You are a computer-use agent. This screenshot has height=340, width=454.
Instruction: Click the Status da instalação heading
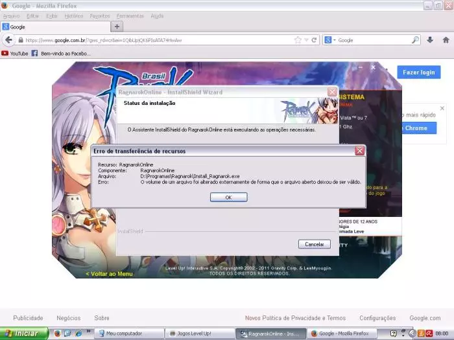[x=149, y=103]
